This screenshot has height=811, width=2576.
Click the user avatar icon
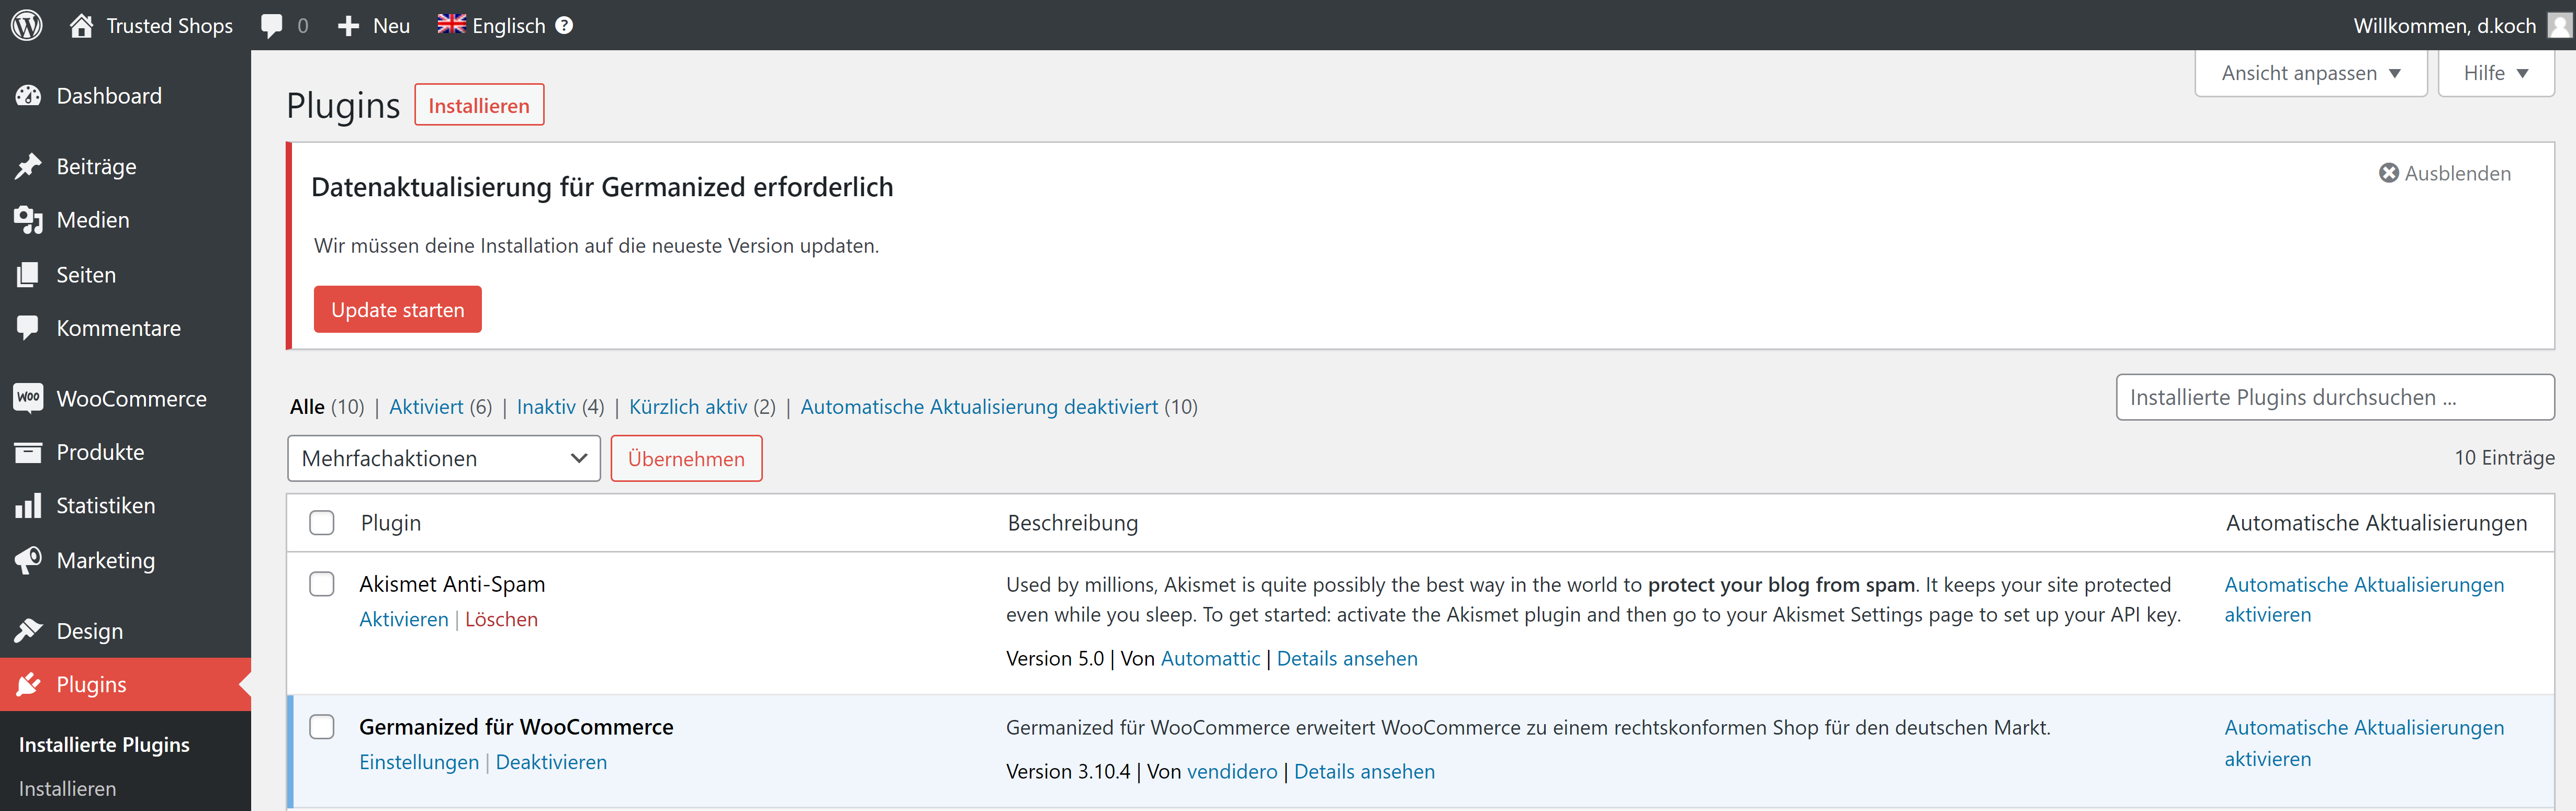pos(2559,25)
